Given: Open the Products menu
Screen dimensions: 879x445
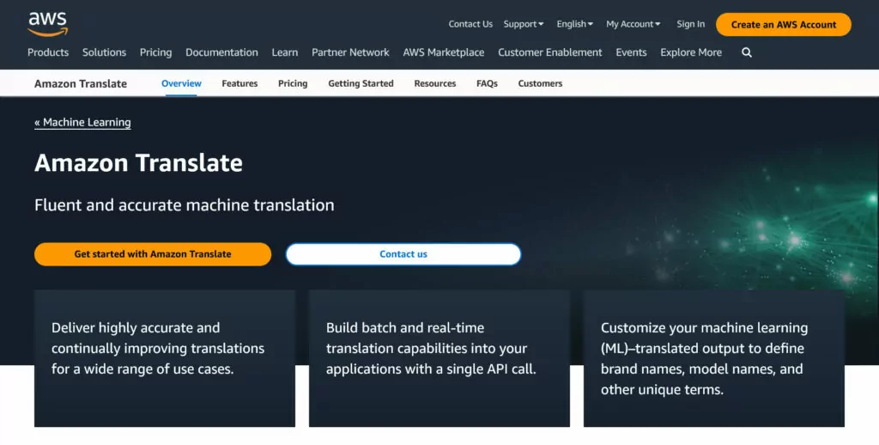Looking at the screenshot, I should 48,52.
